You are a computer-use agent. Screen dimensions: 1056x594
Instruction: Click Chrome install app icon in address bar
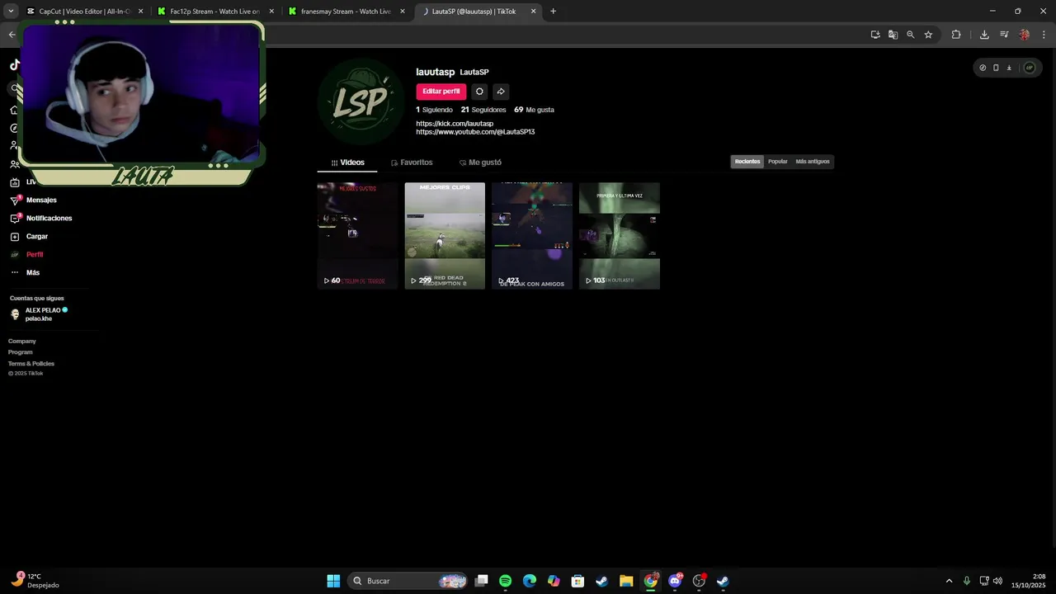[x=875, y=35]
